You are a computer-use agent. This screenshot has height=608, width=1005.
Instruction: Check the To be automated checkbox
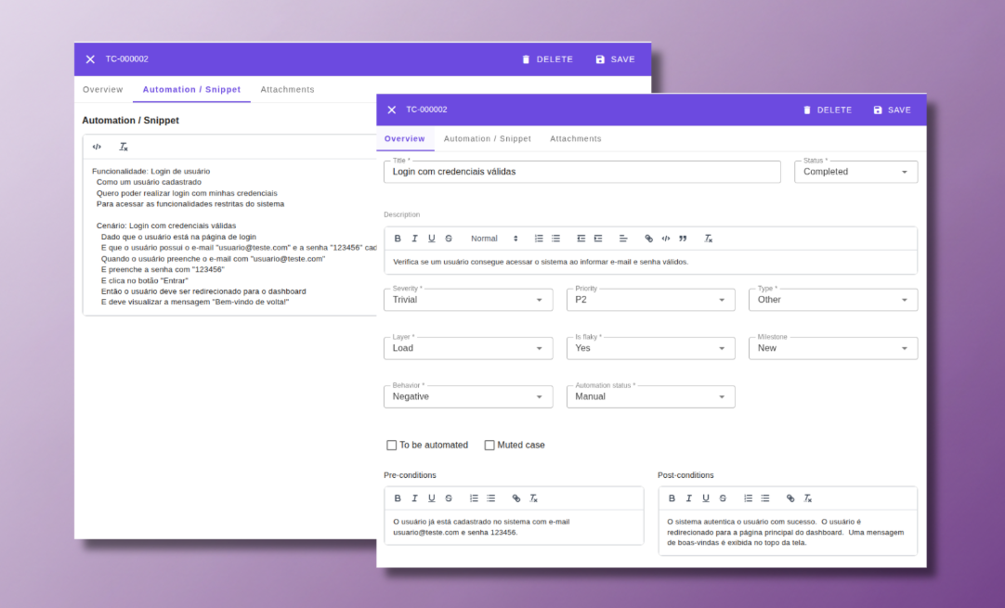click(392, 445)
